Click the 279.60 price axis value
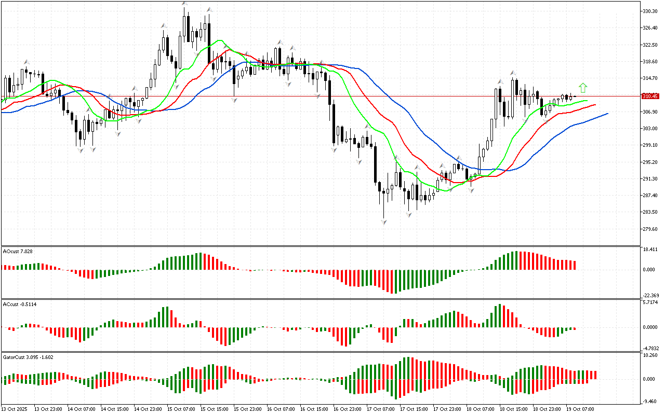 point(650,229)
